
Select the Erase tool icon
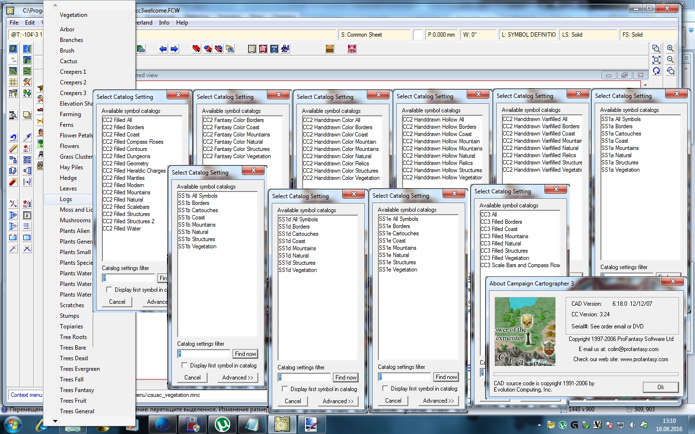(13, 149)
